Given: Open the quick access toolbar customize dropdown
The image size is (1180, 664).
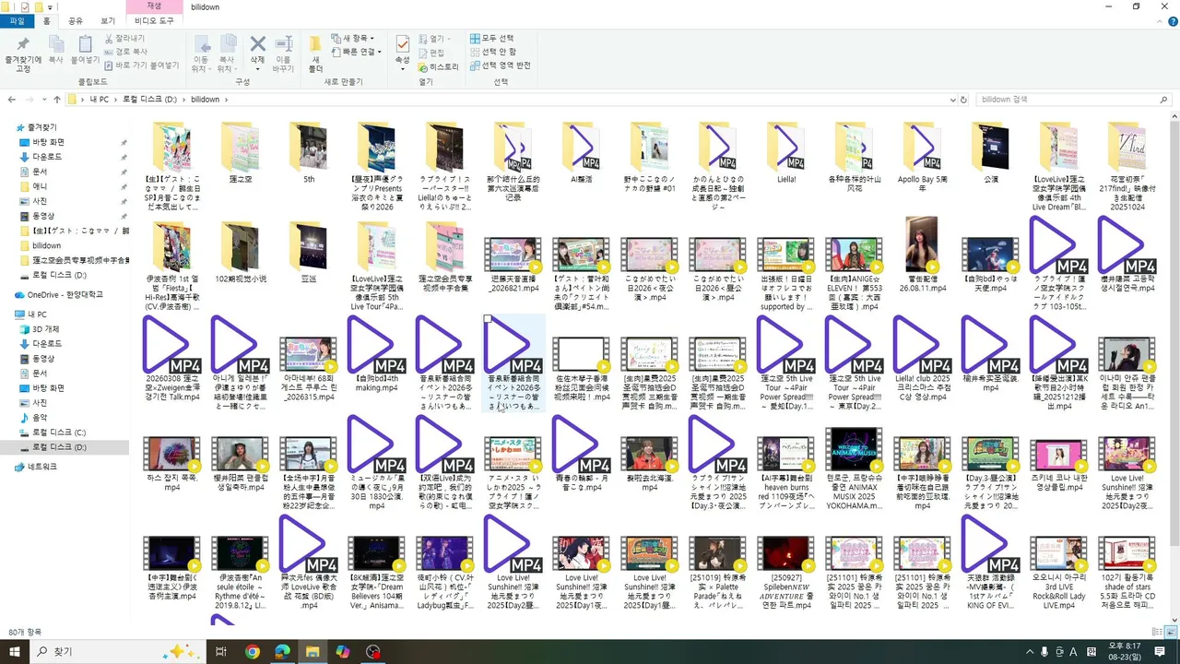Looking at the screenshot, I should [x=48, y=6].
